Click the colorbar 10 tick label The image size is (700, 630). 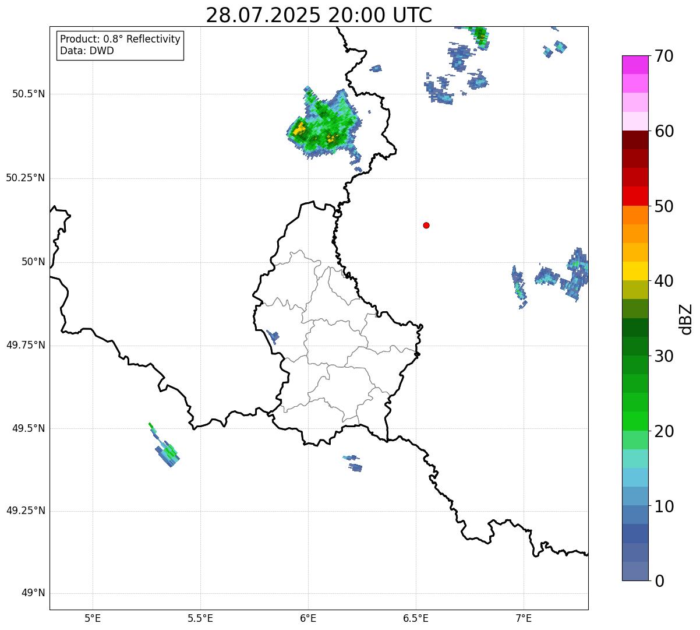664,506
